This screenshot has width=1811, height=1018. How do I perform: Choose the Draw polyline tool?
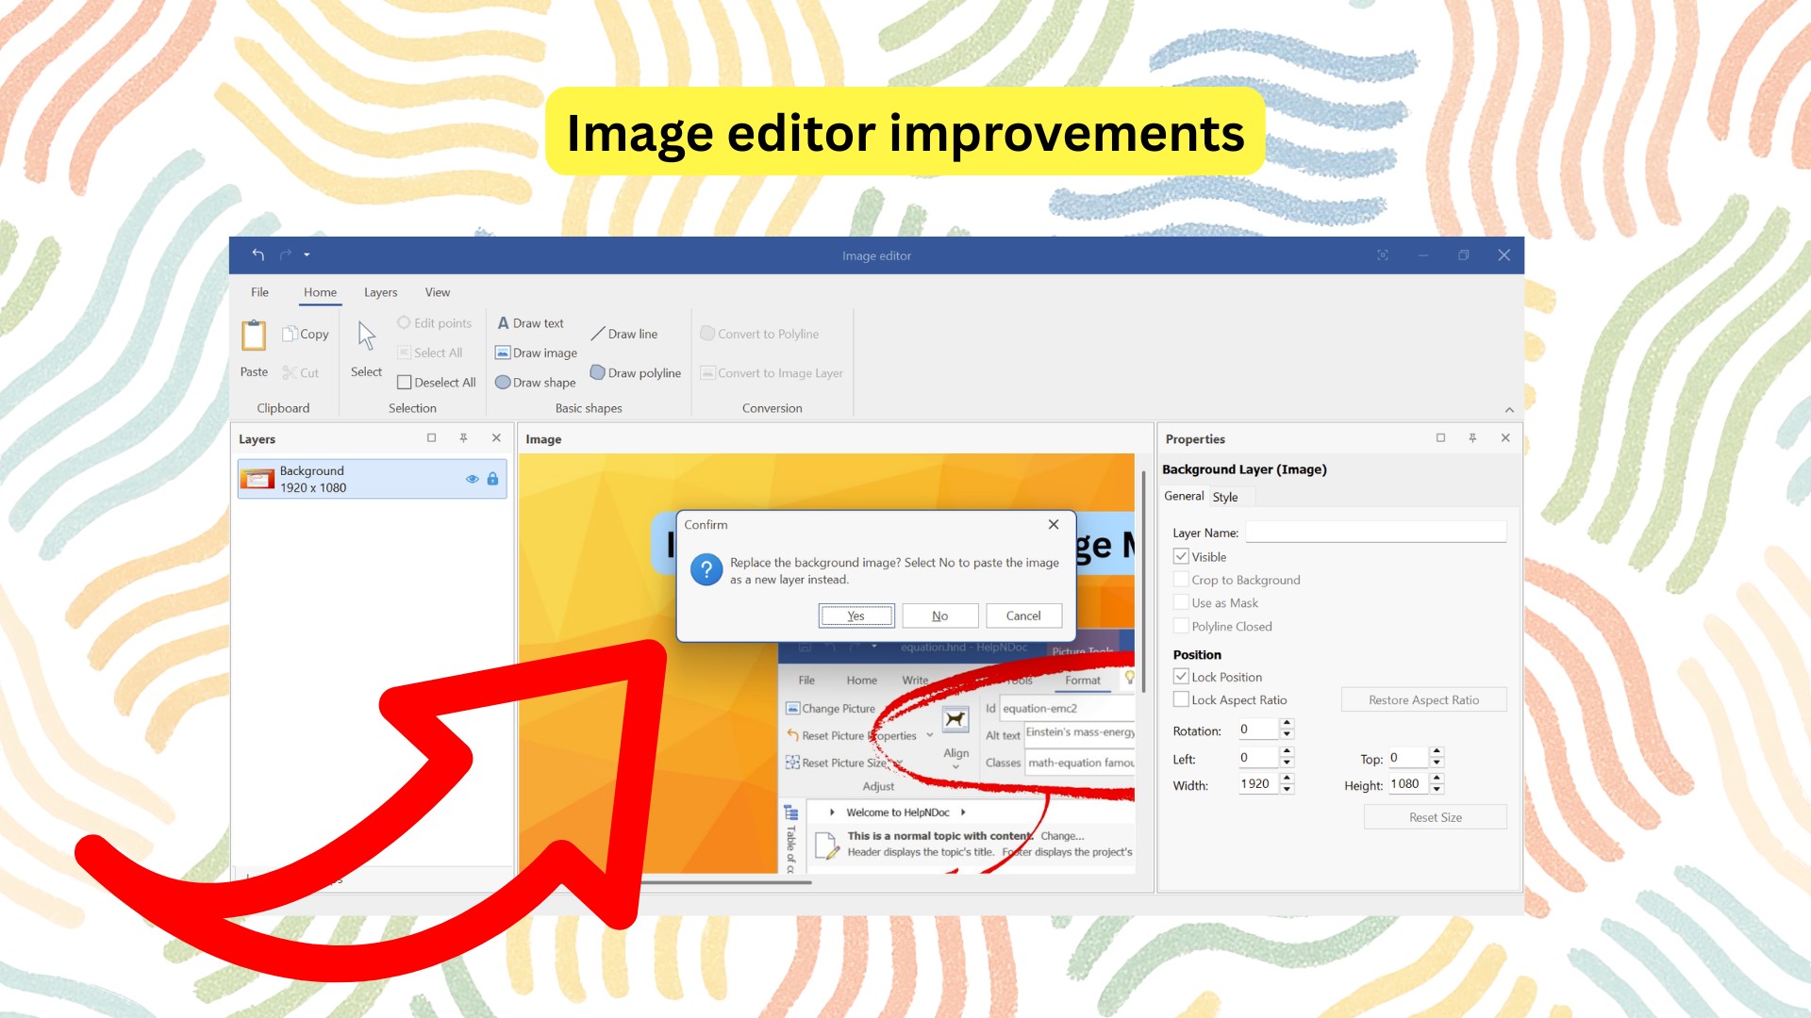pos(636,372)
